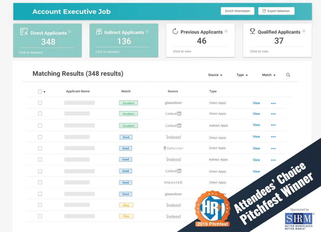Image resolution: width=321 pixels, height=232 pixels.
Task: Click the Source column header in the table
Action: pyautogui.click(x=173, y=91)
